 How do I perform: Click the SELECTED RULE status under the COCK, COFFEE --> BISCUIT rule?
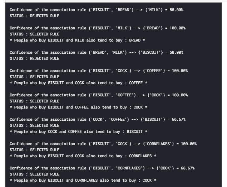34,125
